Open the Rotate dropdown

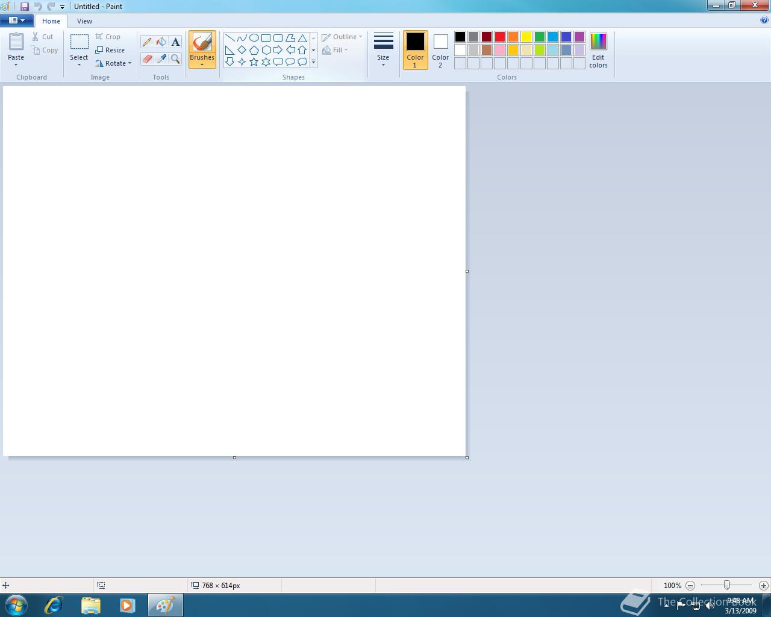click(113, 63)
